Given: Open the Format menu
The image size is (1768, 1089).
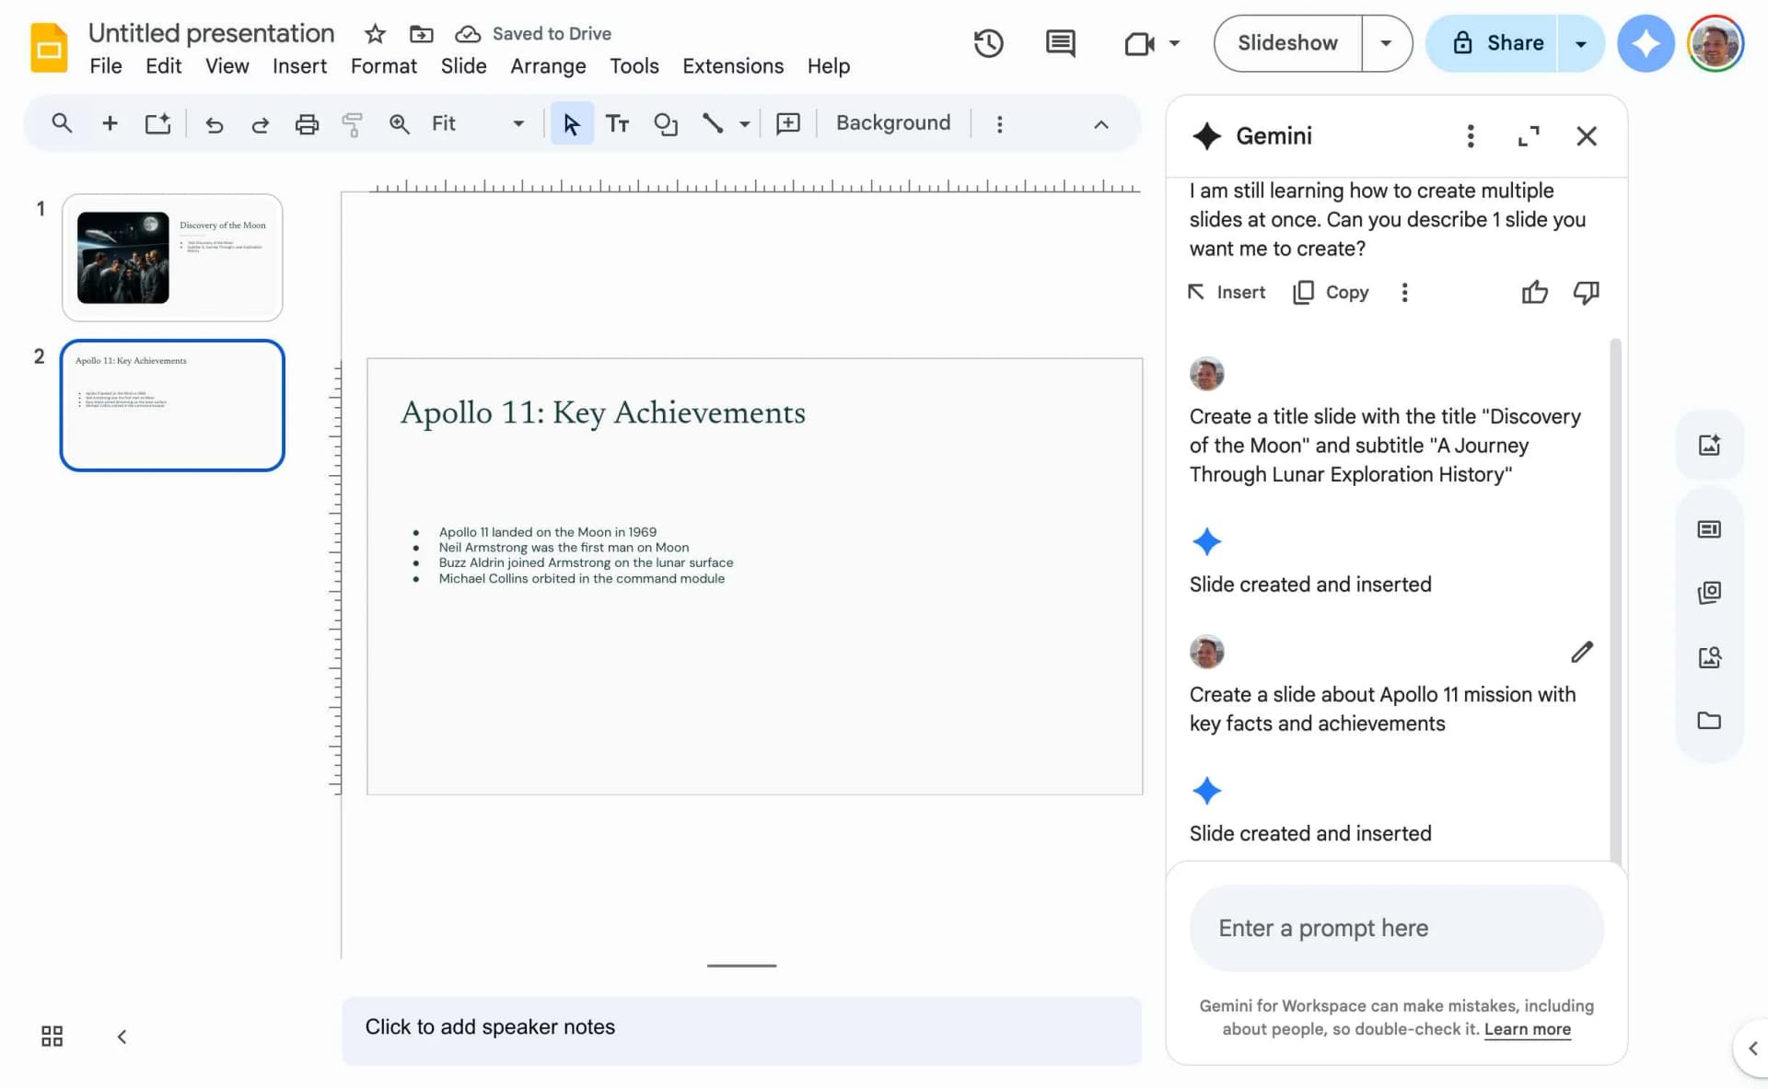Looking at the screenshot, I should pos(383,66).
